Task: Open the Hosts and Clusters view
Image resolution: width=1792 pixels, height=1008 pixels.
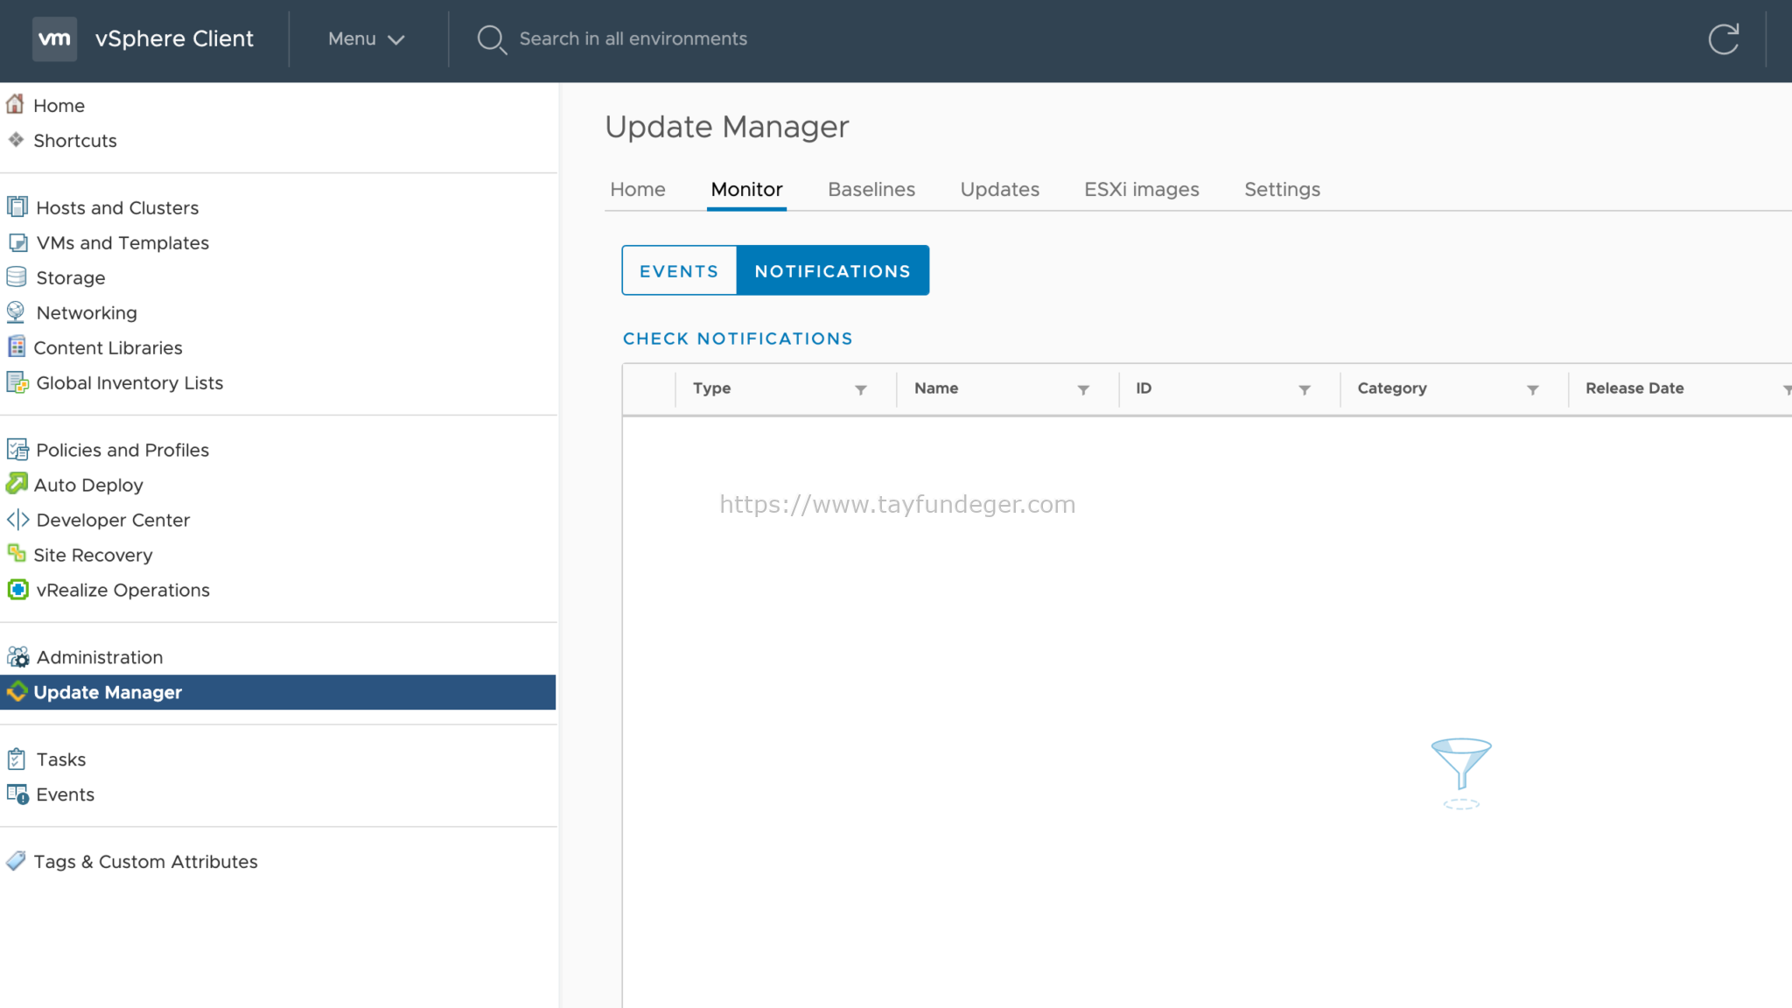Action: coord(115,207)
